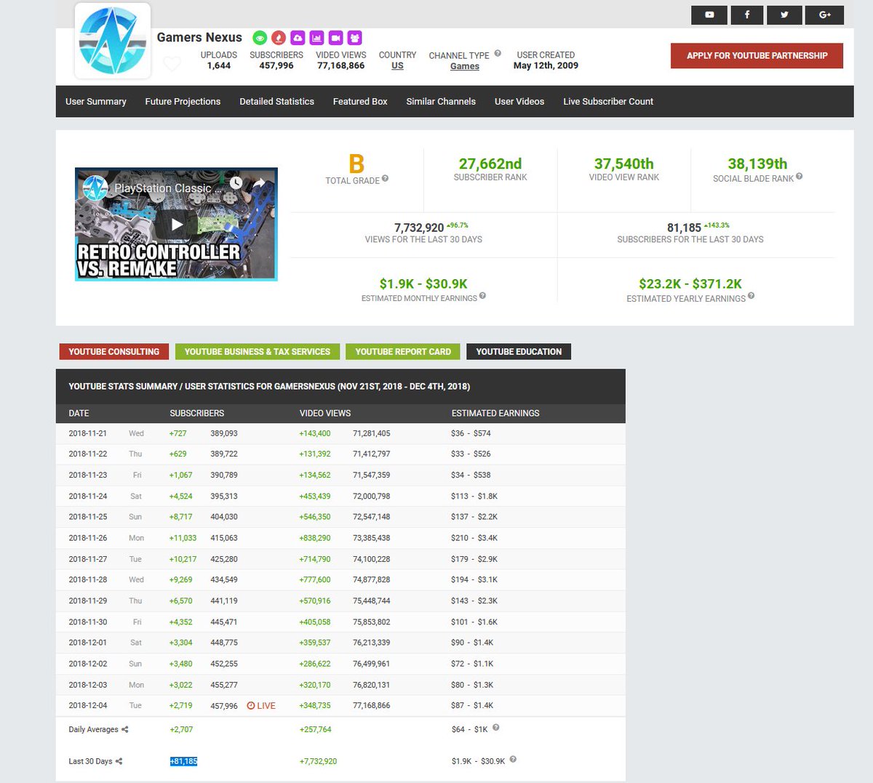Open Estimated Yearly Earnings help icon
This screenshot has height=783, width=873.
click(x=751, y=296)
